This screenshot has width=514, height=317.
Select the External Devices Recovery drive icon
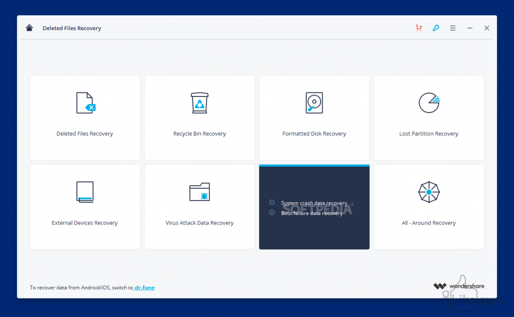pyautogui.click(x=85, y=192)
